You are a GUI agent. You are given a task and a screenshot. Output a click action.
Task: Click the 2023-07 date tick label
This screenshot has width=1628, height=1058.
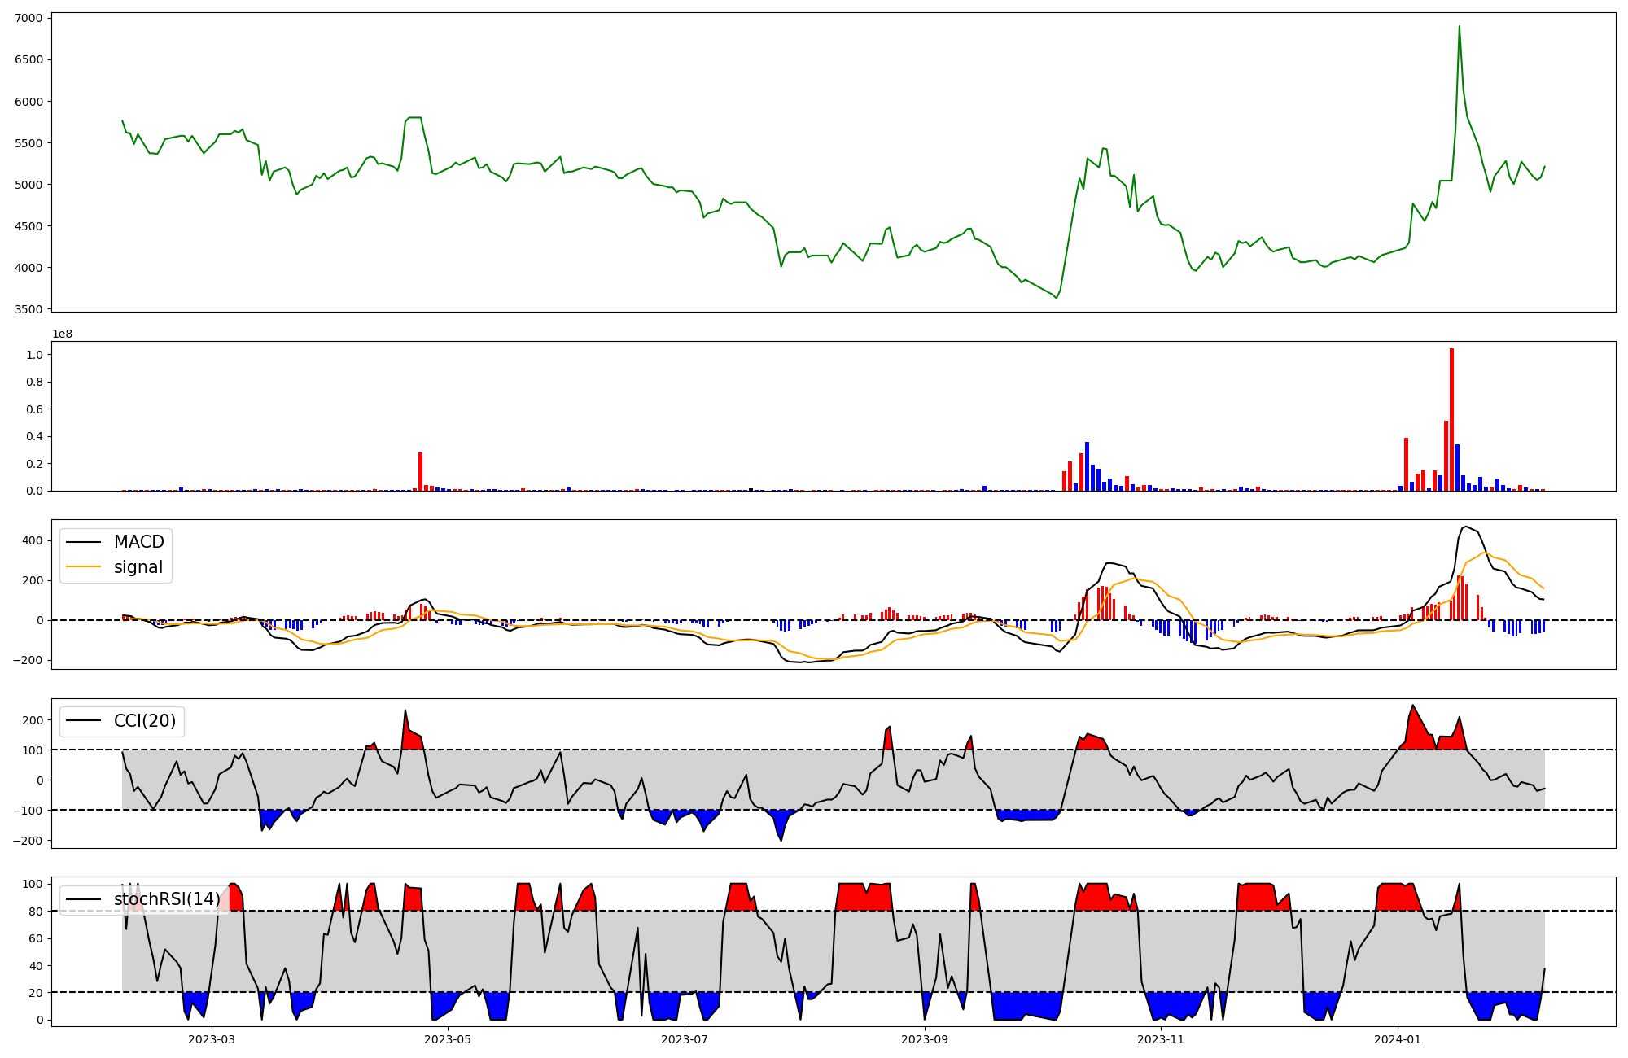tap(685, 1039)
